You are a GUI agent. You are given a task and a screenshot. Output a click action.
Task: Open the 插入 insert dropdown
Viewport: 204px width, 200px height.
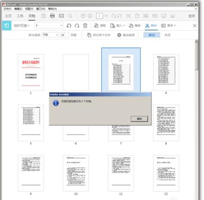tap(117, 26)
